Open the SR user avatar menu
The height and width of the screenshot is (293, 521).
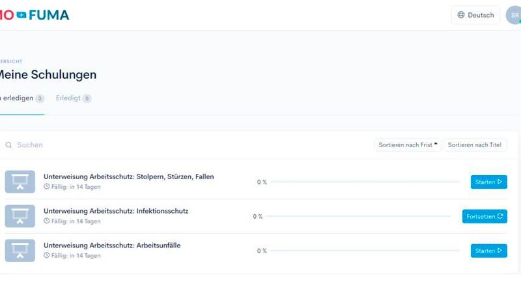click(514, 15)
